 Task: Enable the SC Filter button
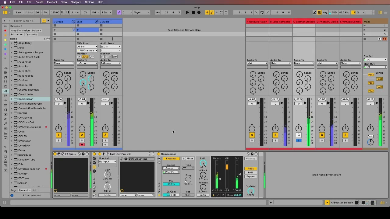pos(188,159)
